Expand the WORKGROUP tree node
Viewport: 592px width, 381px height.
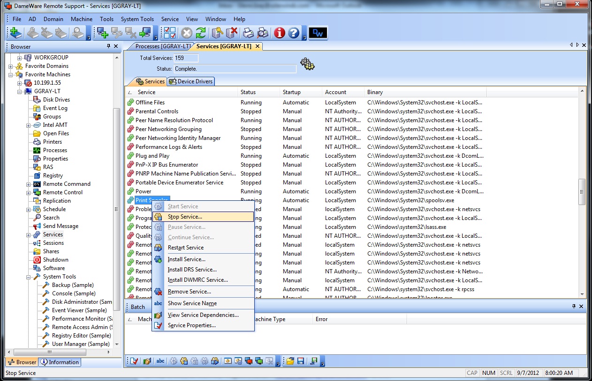point(20,58)
